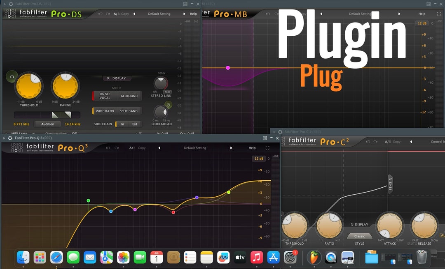Set Pro-DS Side Chain to Ext
This screenshot has height=269, width=445.
click(x=134, y=124)
